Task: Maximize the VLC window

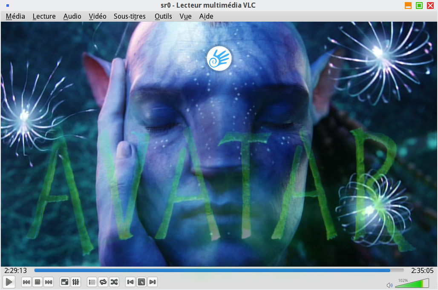Action: coord(419,5)
